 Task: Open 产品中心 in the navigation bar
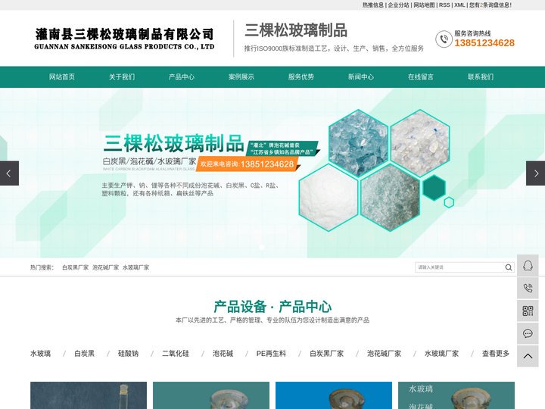[x=181, y=77]
